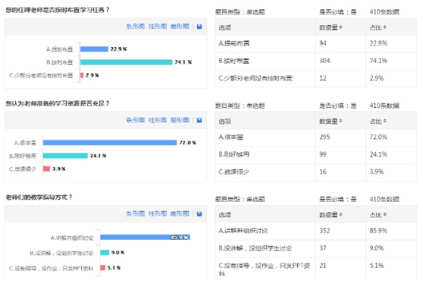Sort third table by 数据量 arrow
Image resolution: width=423 pixels, height=281 pixels.
[x=340, y=214]
